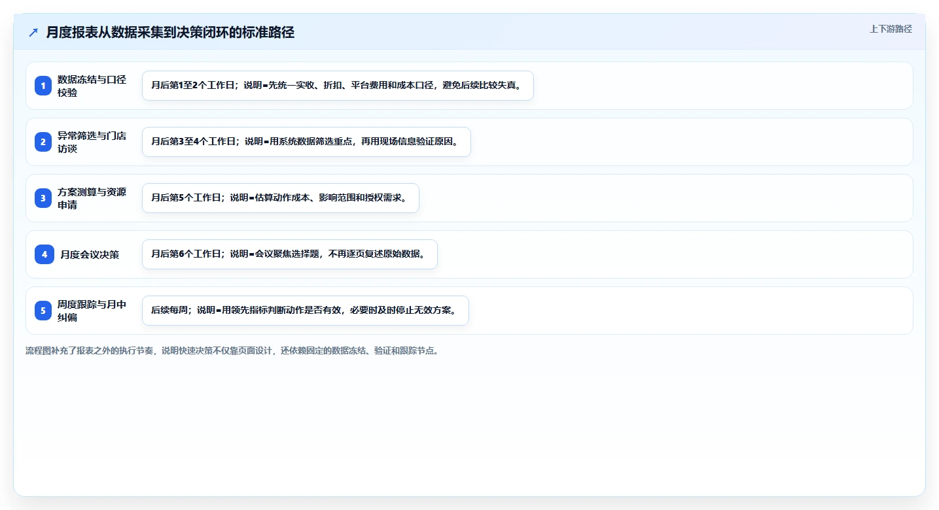Image resolution: width=939 pixels, height=510 pixels.
Task: Click the 后续每周 description box
Action: (305, 311)
